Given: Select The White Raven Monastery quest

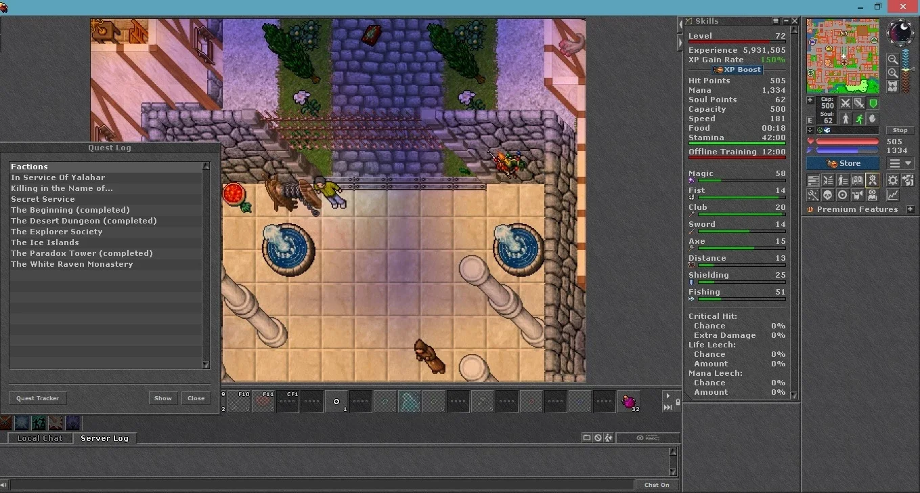Looking at the screenshot, I should pyautogui.click(x=106, y=264).
